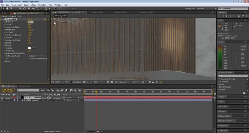Click the Play button in Preview panel
249x133 pixels.
[227, 16]
